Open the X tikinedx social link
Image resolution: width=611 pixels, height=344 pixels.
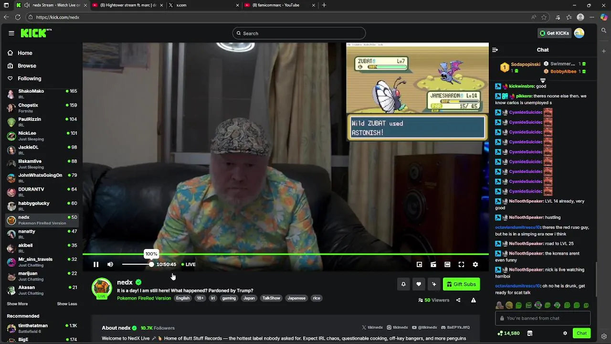(x=372, y=328)
